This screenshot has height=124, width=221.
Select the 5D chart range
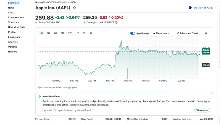pyautogui.click(x=48, y=33)
